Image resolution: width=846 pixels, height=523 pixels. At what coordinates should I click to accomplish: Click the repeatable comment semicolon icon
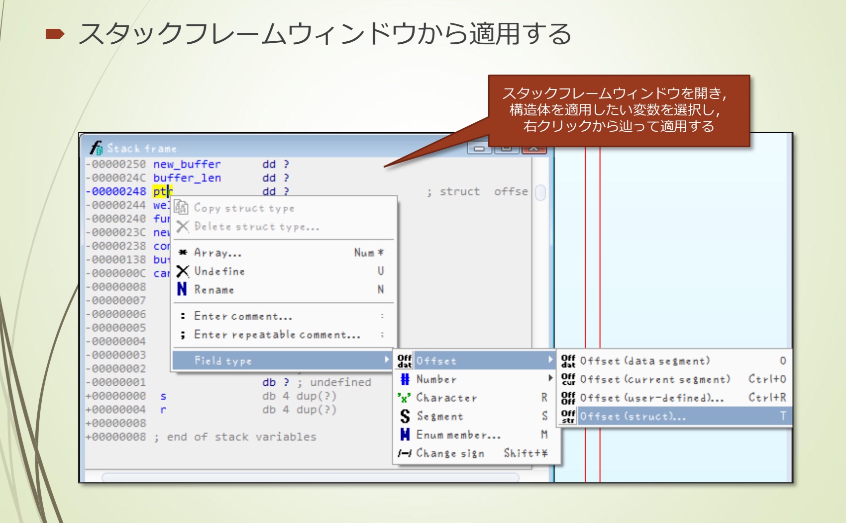(183, 335)
